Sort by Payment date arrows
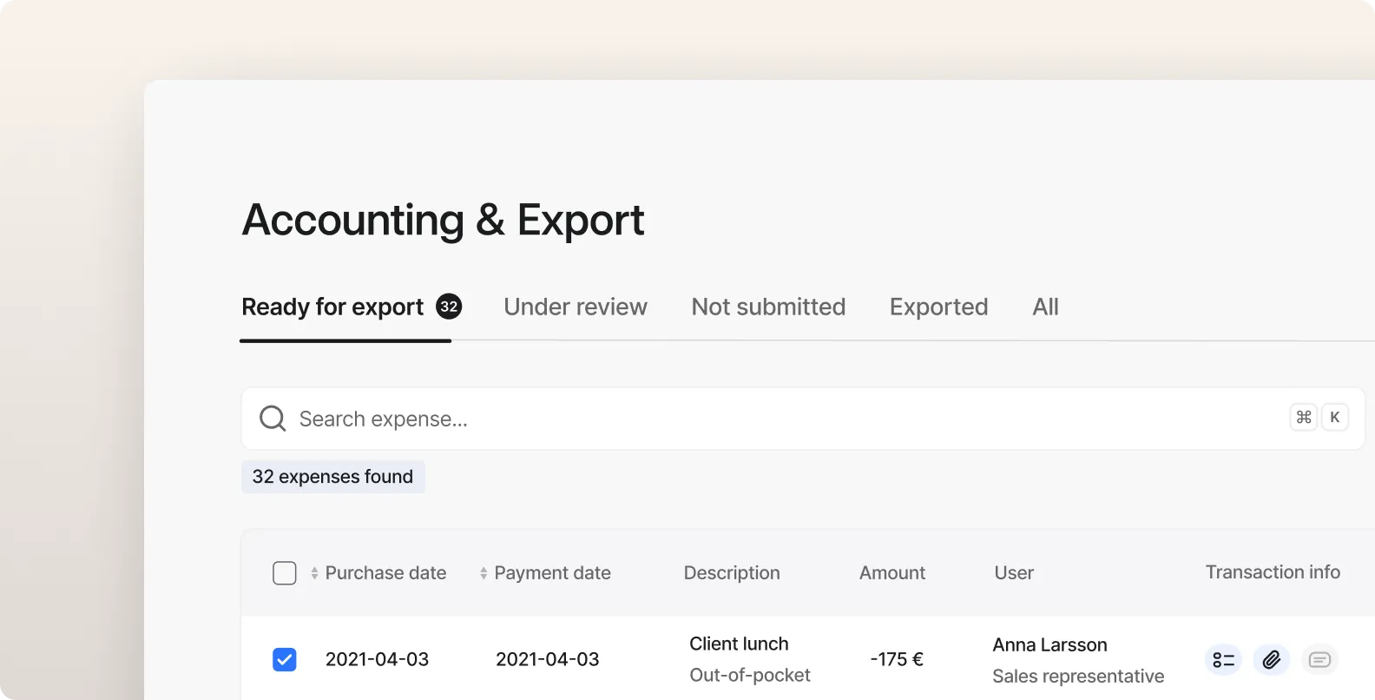The width and height of the screenshot is (1375, 700). point(484,573)
